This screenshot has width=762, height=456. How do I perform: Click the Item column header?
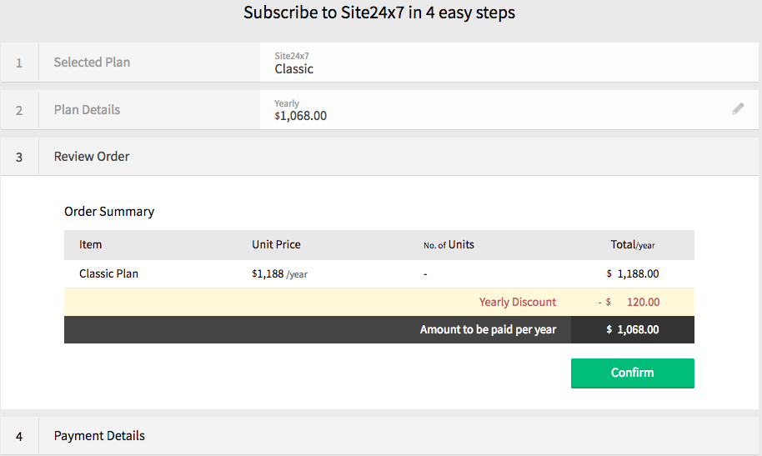[x=91, y=244]
